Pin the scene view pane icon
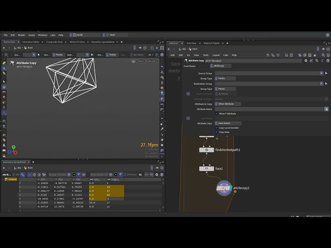Image resolution: width=331 pixels, height=248 pixels. (x=140, y=48)
